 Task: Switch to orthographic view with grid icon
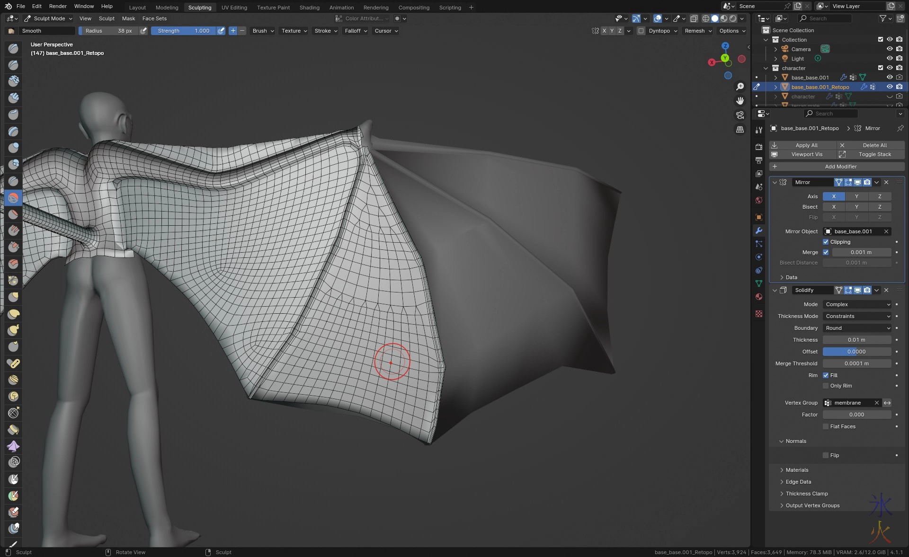point(740,129)
